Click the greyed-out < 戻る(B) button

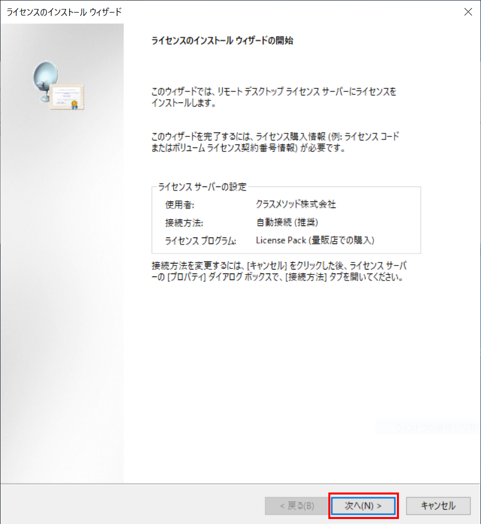[x=297, y=505]
